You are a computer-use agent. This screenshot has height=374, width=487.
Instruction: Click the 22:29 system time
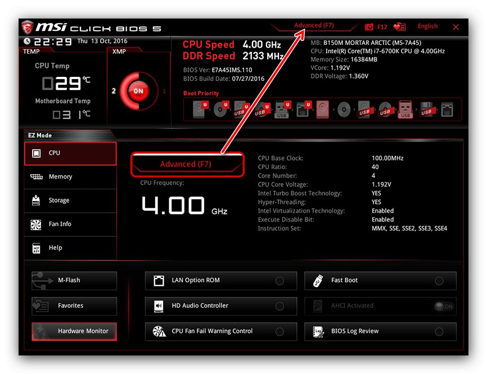coord(52,41)
